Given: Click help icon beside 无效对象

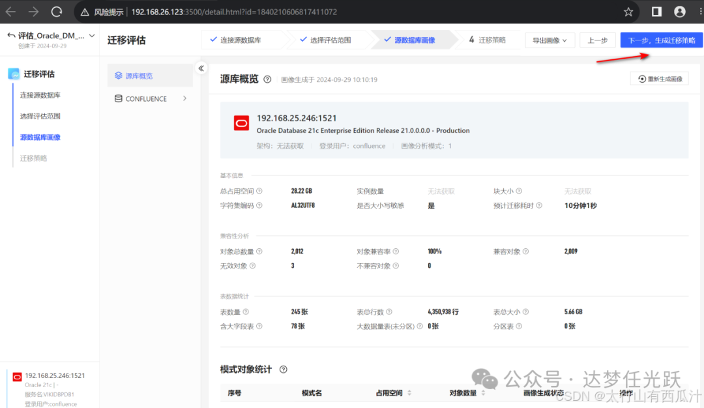Looking at the screenshot, I should pos(252,266).
